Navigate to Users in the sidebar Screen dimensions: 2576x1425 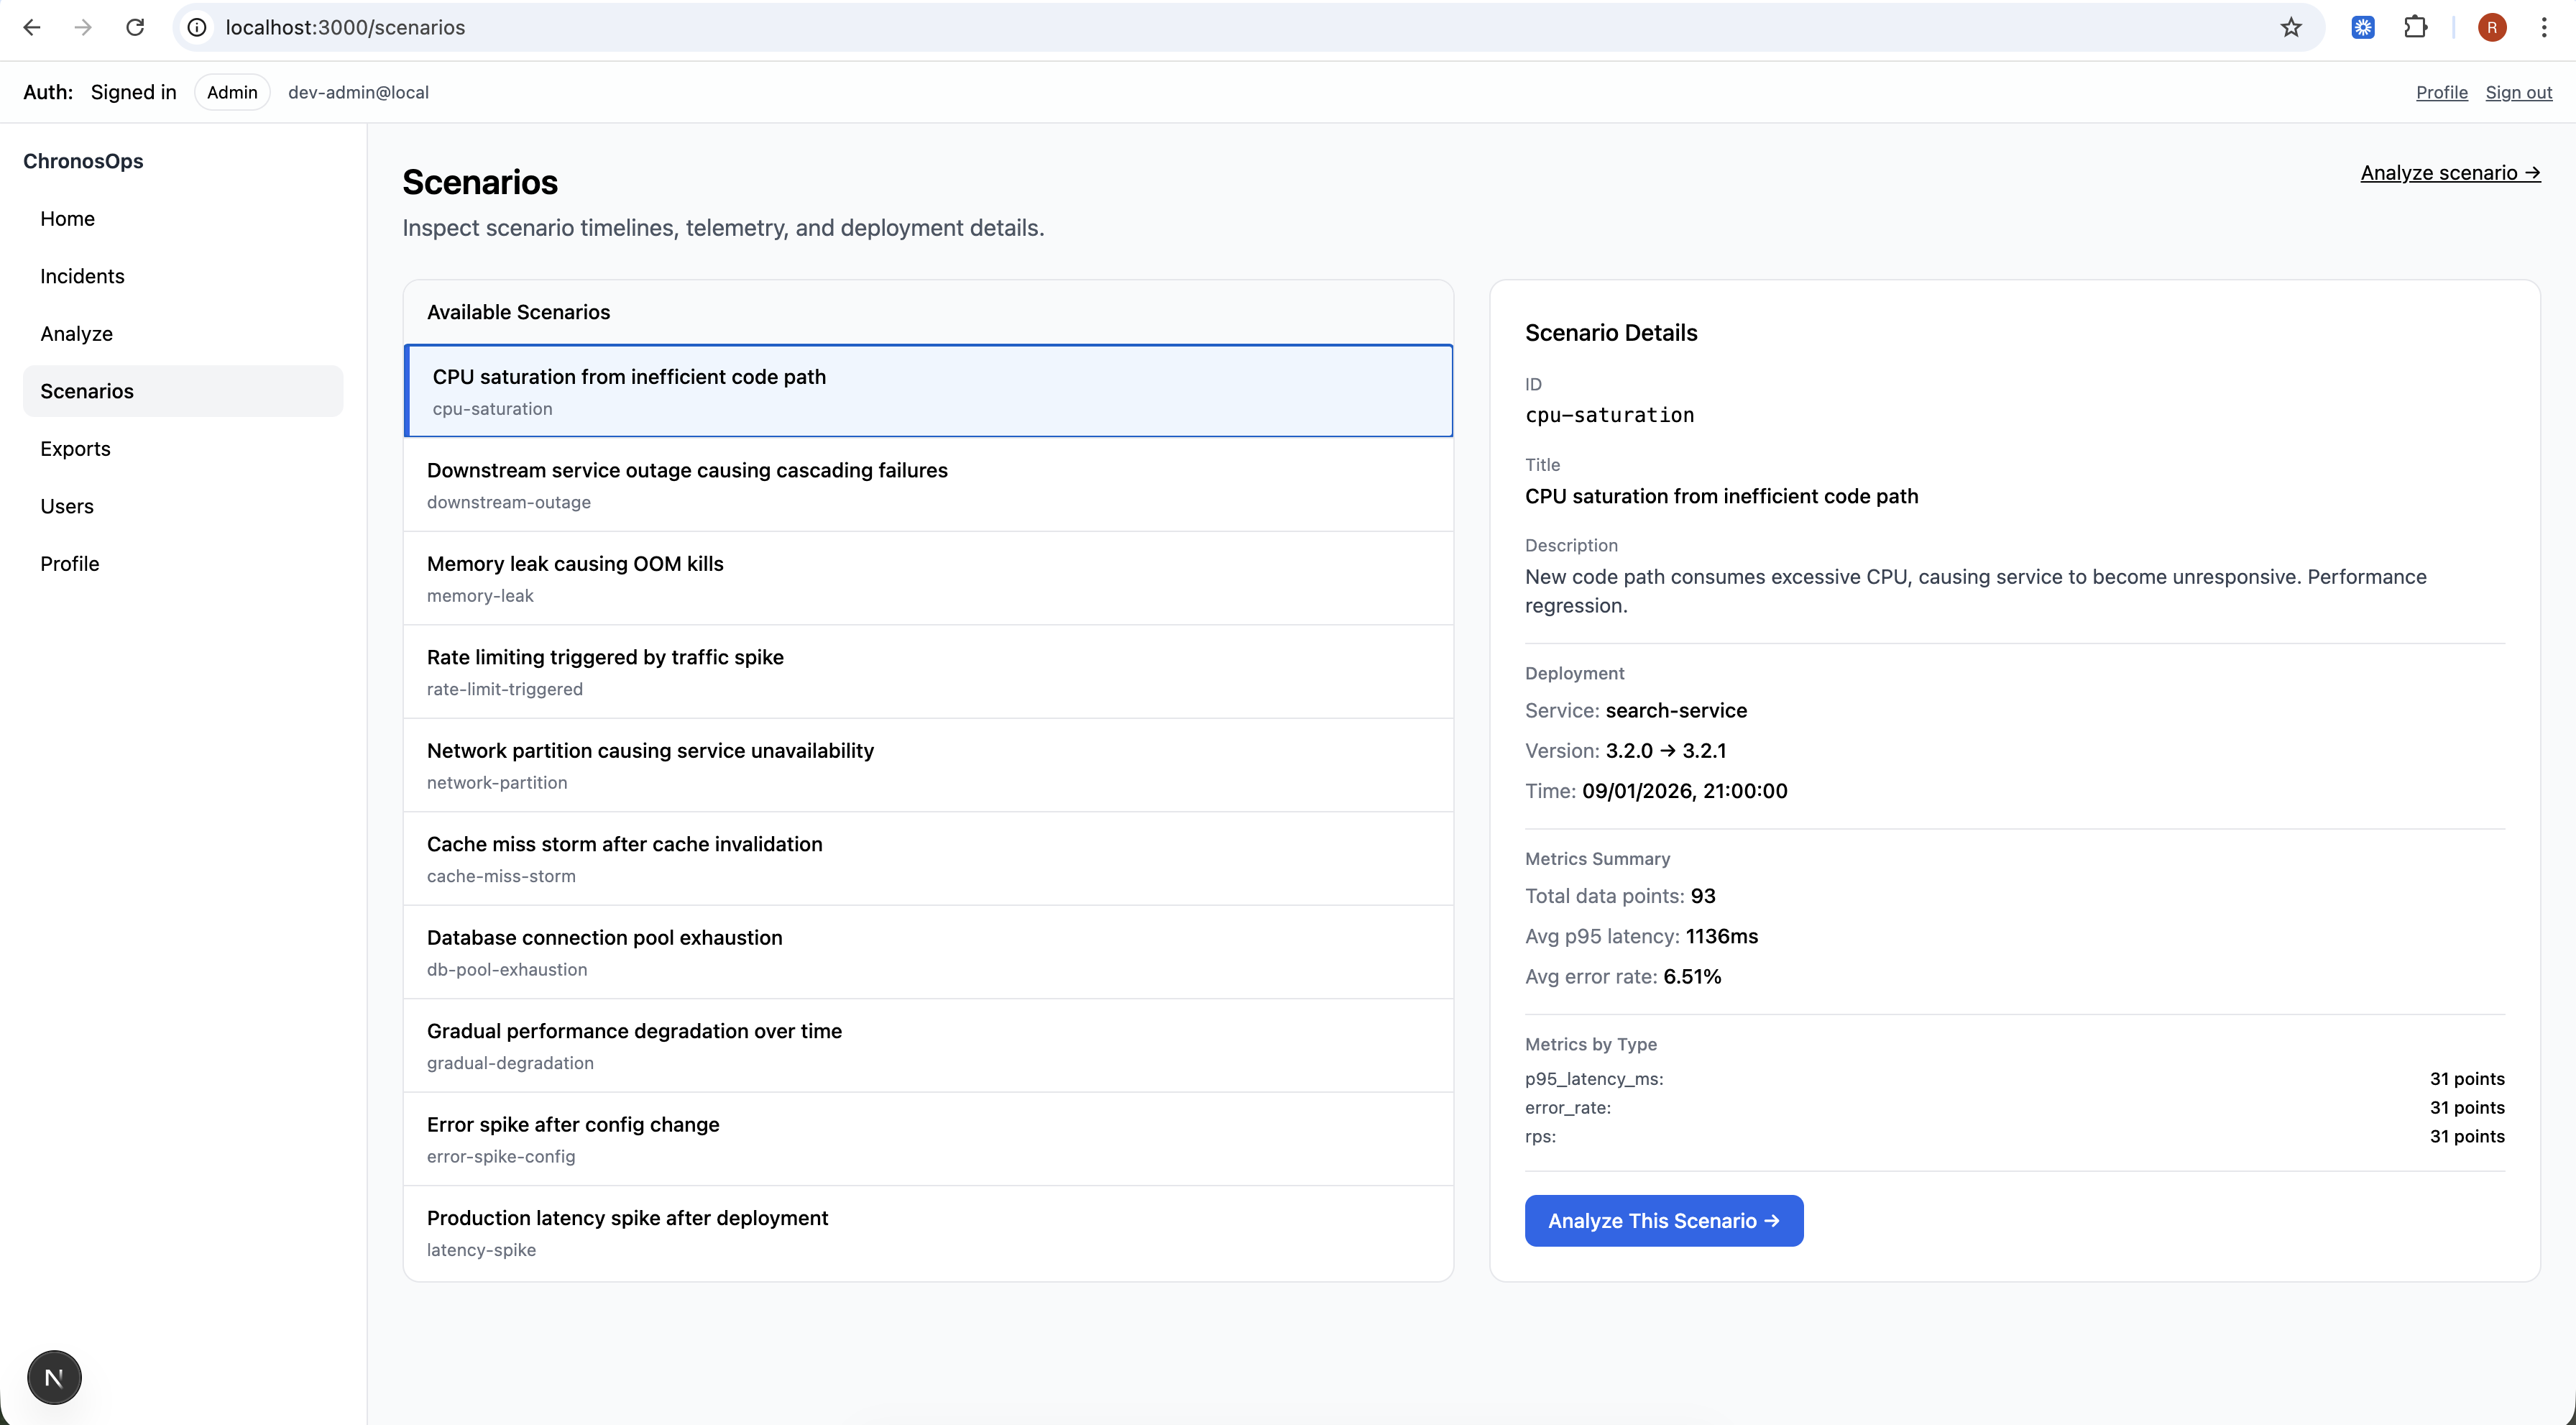click(67, 506)
